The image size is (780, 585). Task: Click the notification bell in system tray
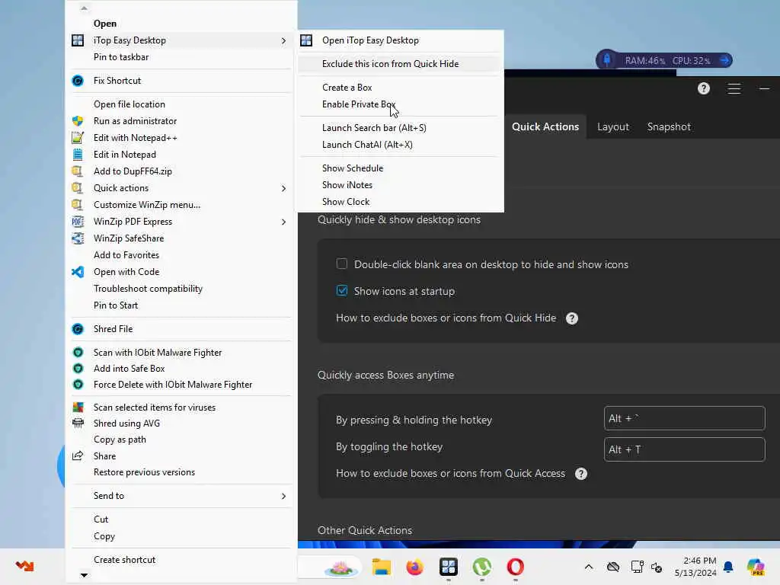pos(728,567)
